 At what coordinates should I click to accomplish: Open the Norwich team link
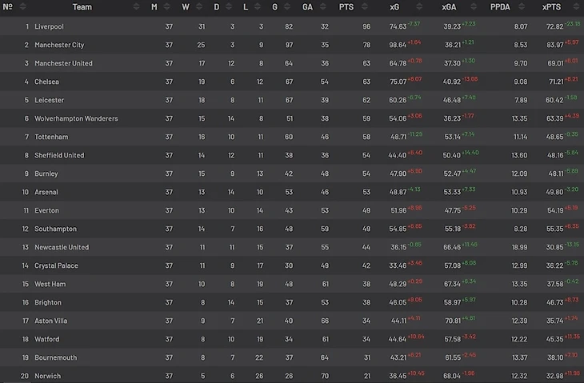coord(47,376)
